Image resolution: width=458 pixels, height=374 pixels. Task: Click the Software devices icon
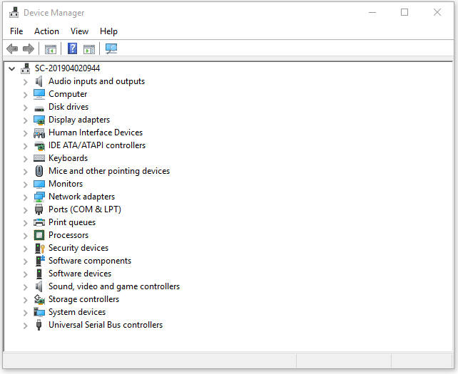[x=39, y=274]
